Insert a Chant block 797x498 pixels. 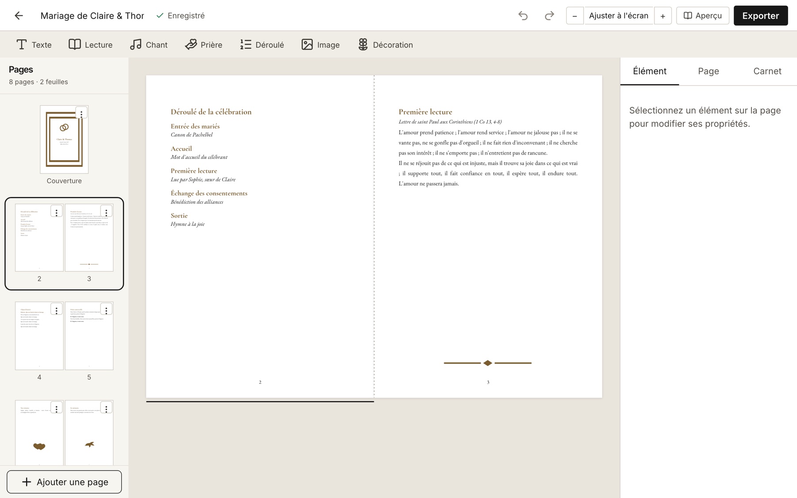pos(148,45)
